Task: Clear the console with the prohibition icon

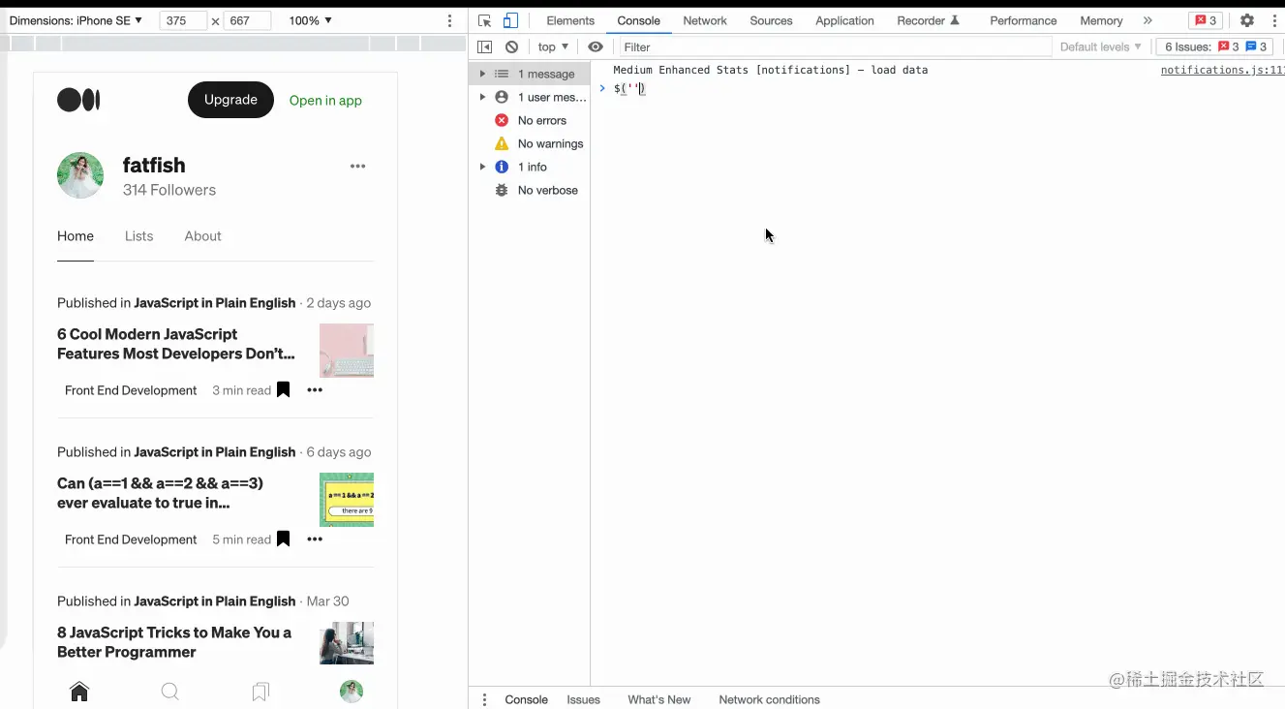Action: click(x=510, y=46)
